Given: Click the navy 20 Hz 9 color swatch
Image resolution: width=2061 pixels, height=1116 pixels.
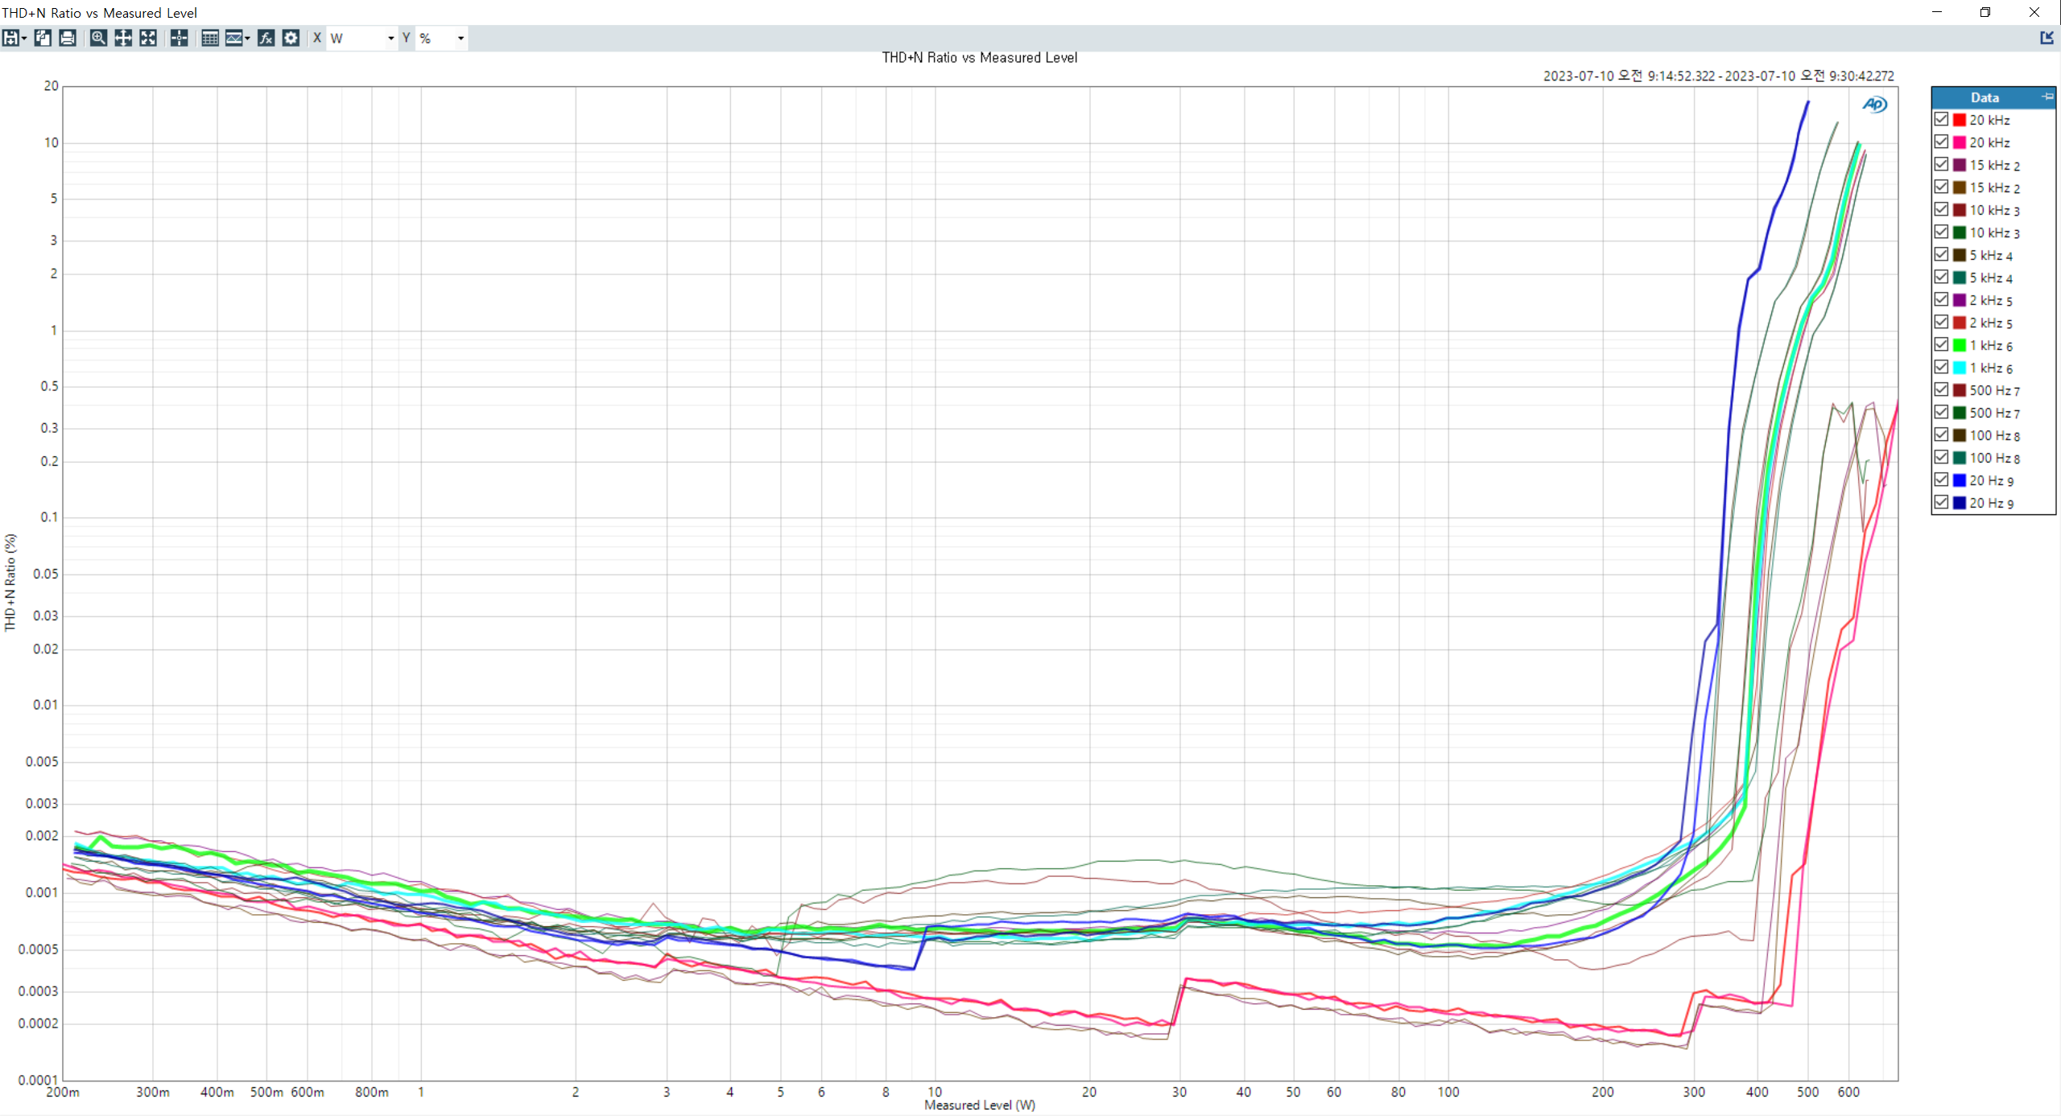Looking at the screenshot, I should (x=1960, y=503).
